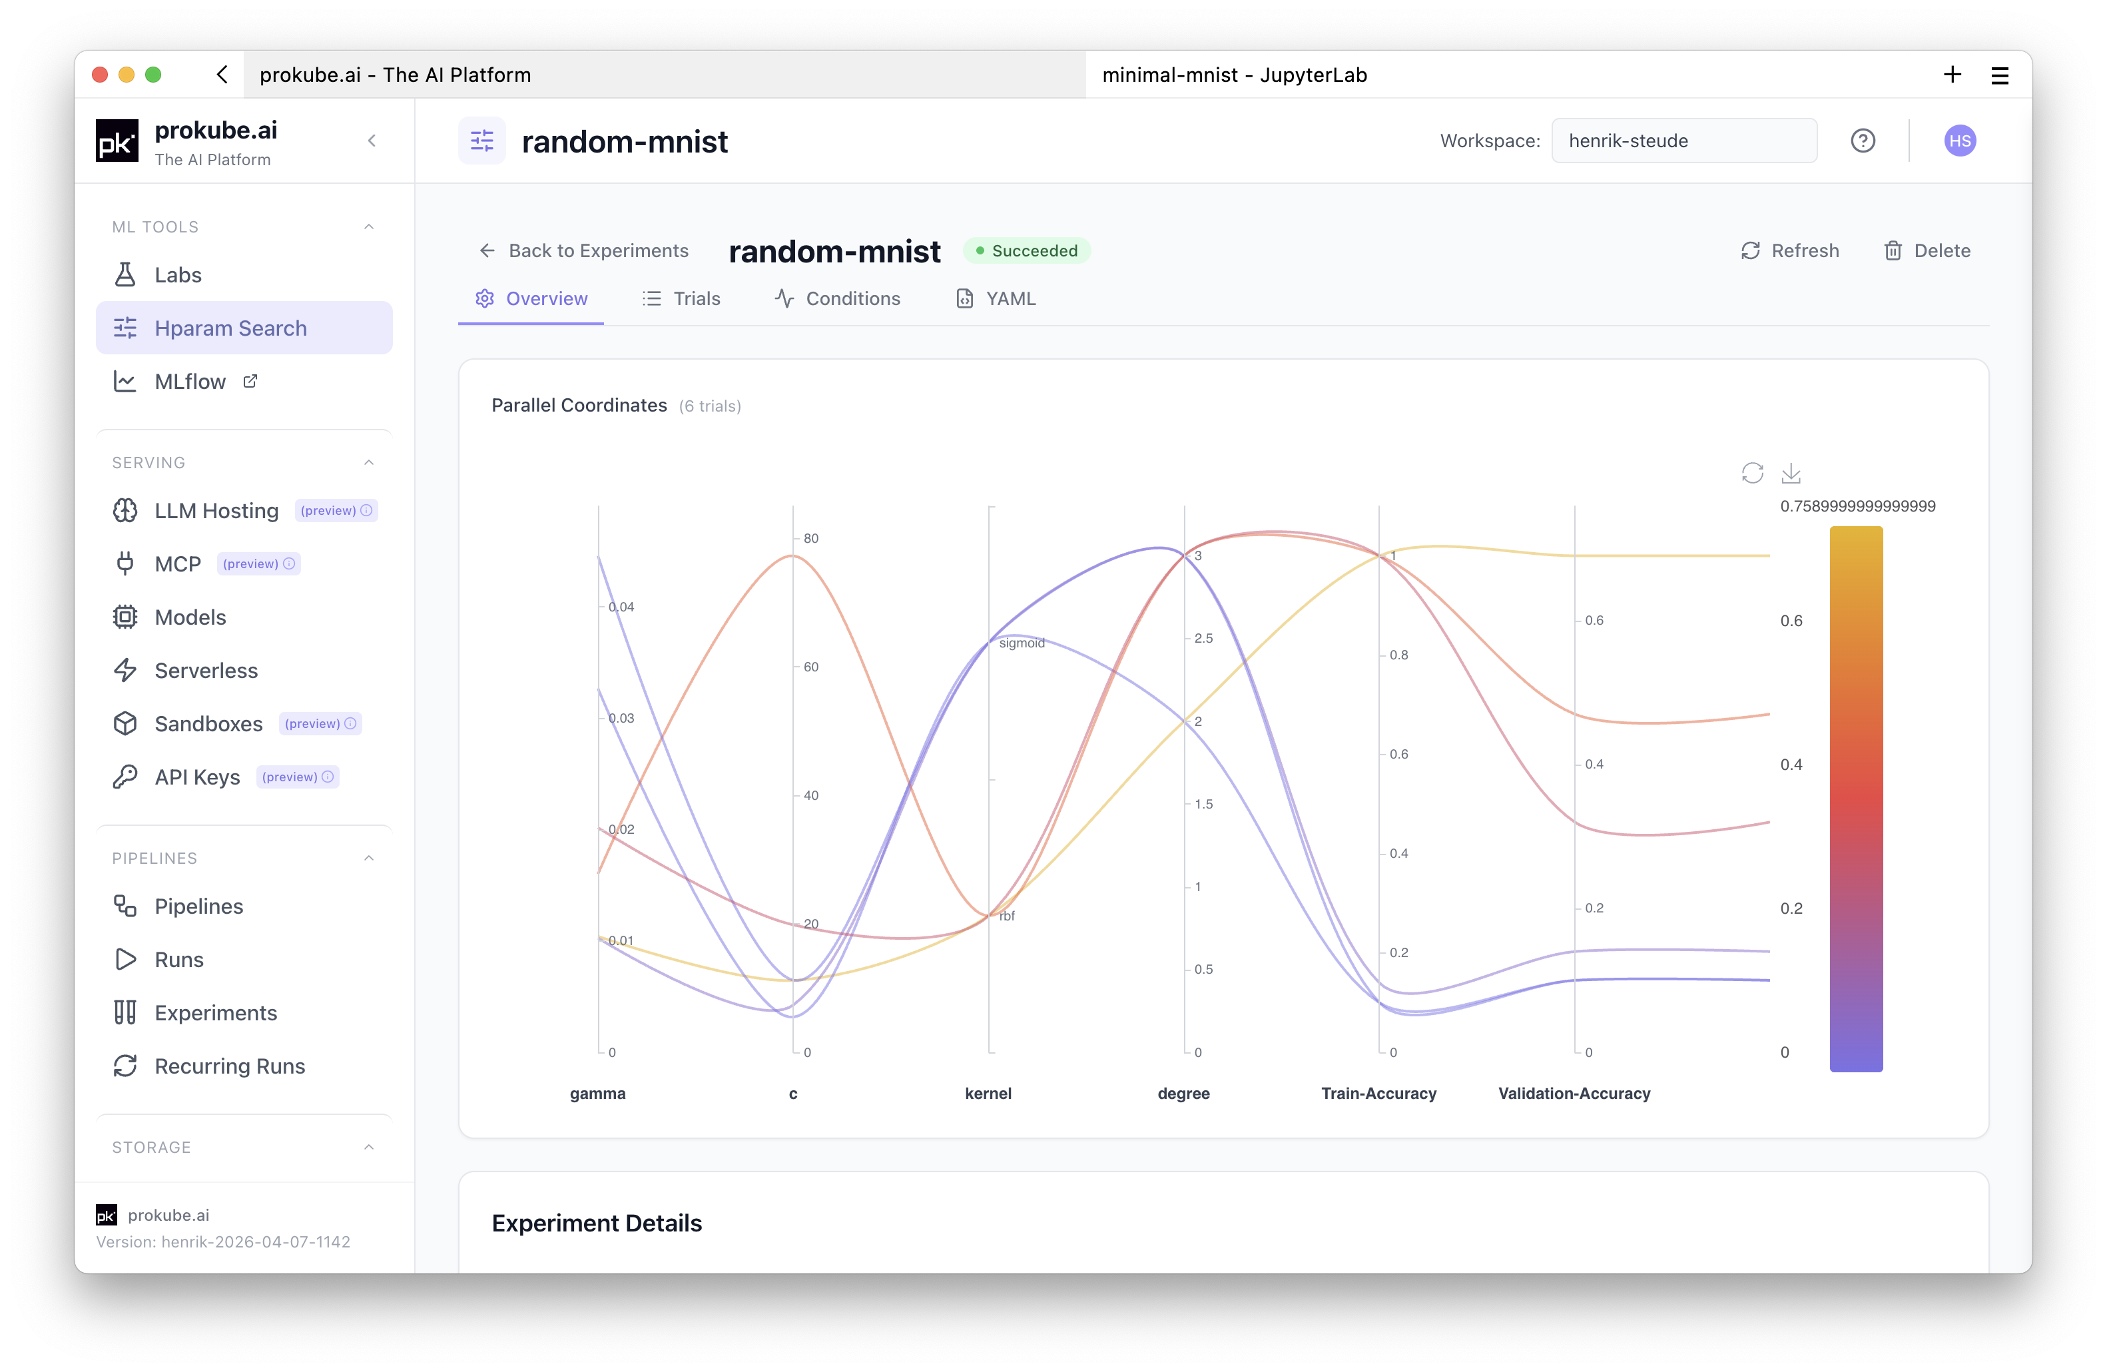Click the Experiment Details heading
This screenshot has height=1372, width=2107.
click(597, 1222)
